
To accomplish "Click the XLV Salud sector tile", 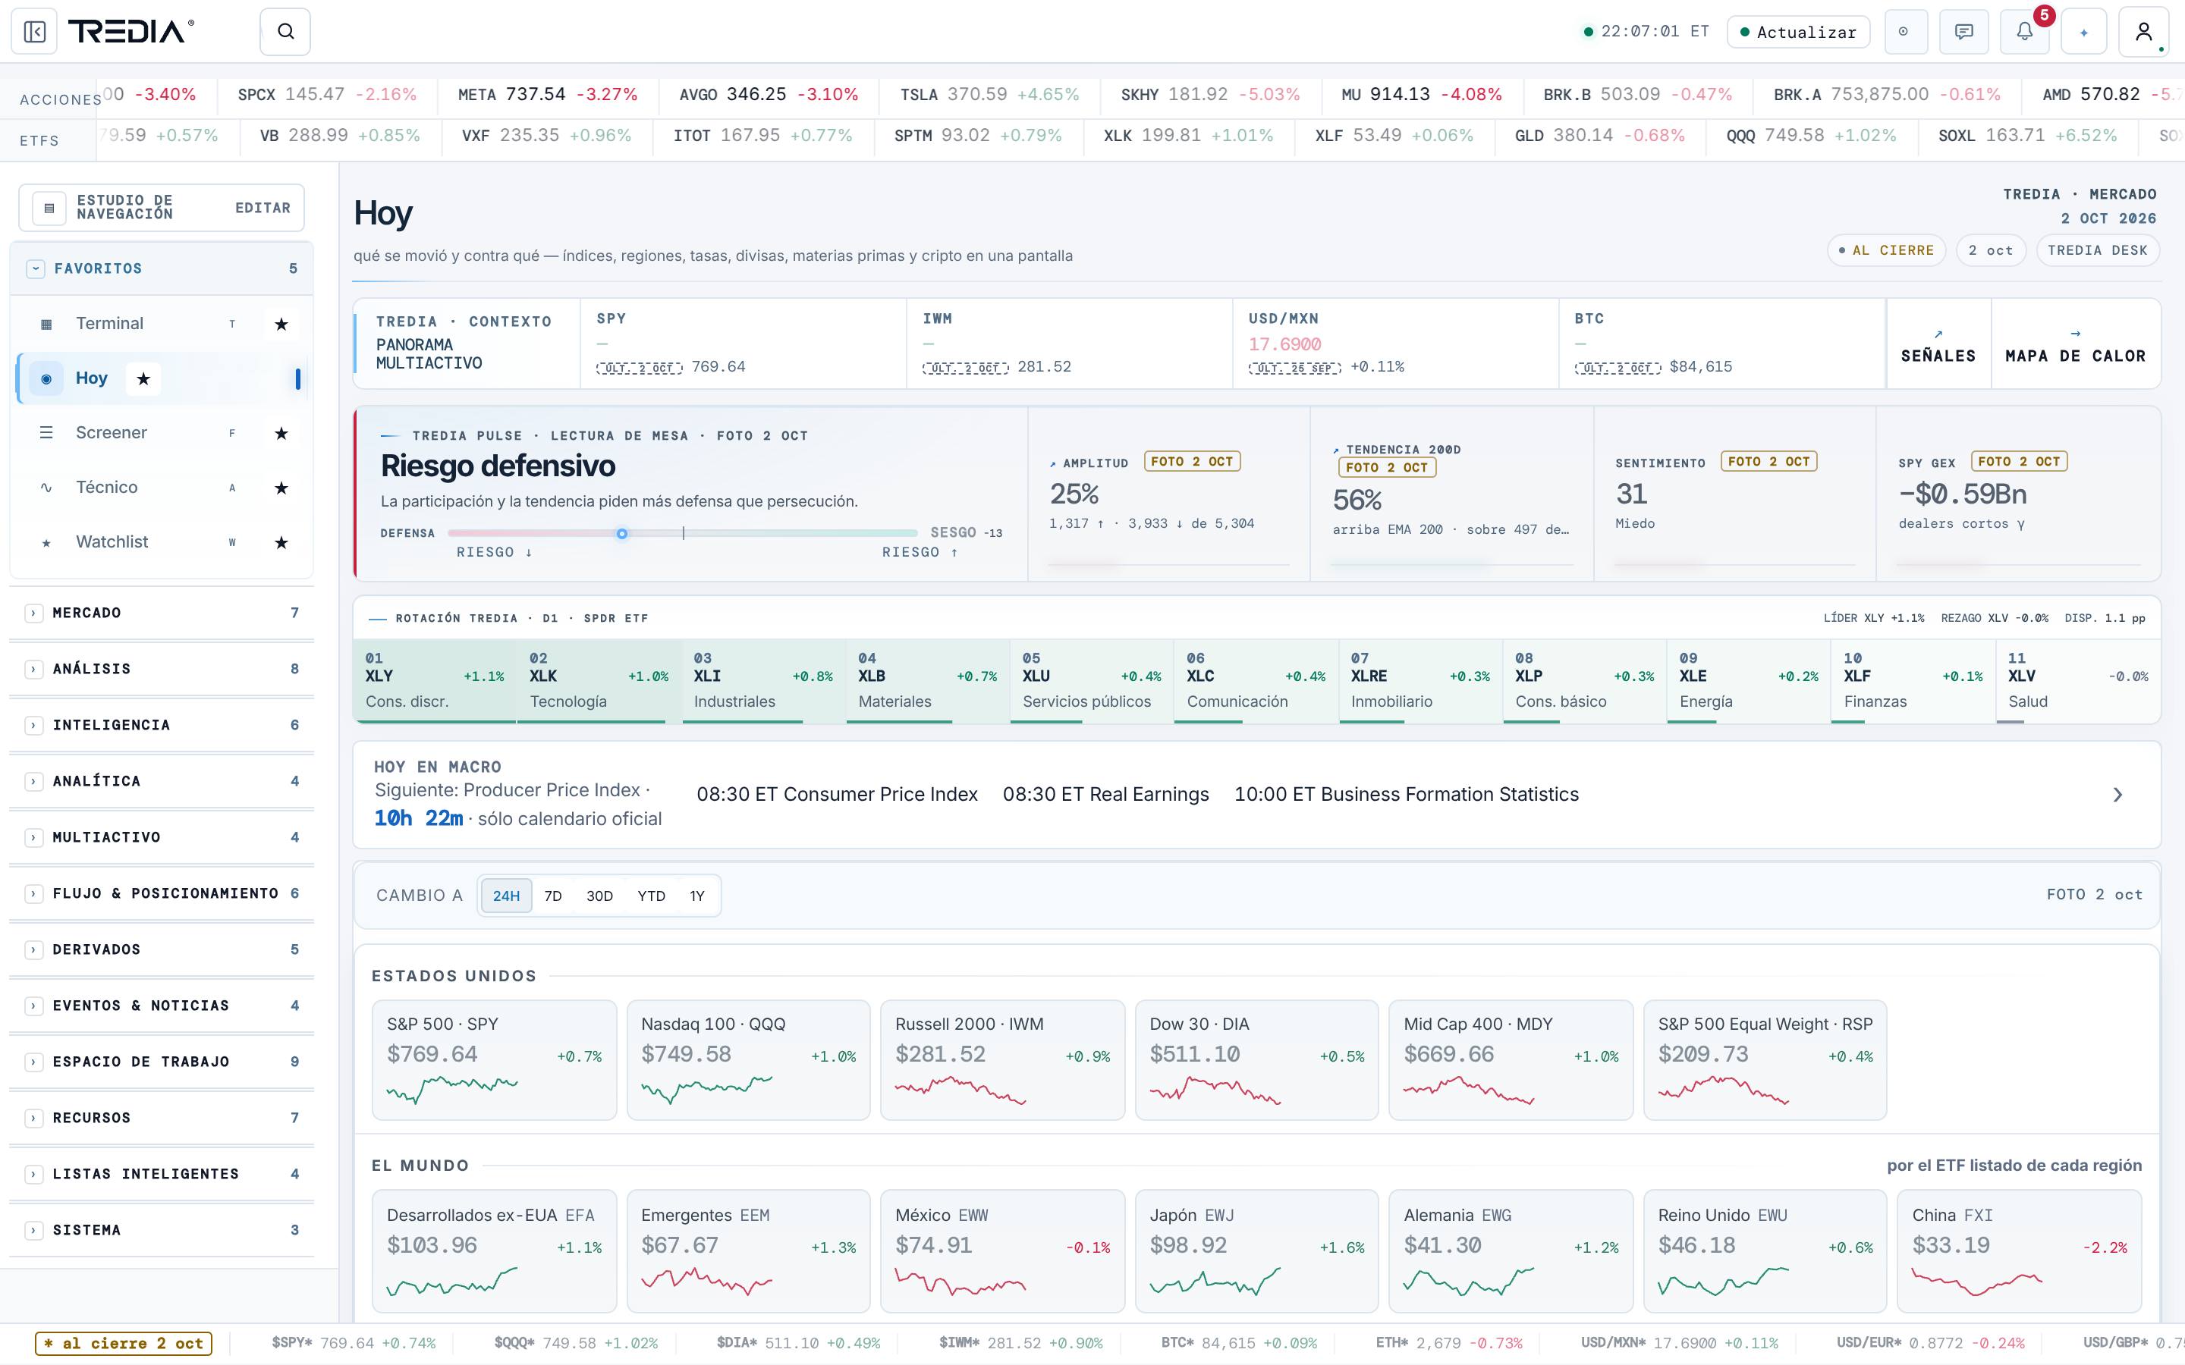I will pyautogui.click(x=2077, y=681).
